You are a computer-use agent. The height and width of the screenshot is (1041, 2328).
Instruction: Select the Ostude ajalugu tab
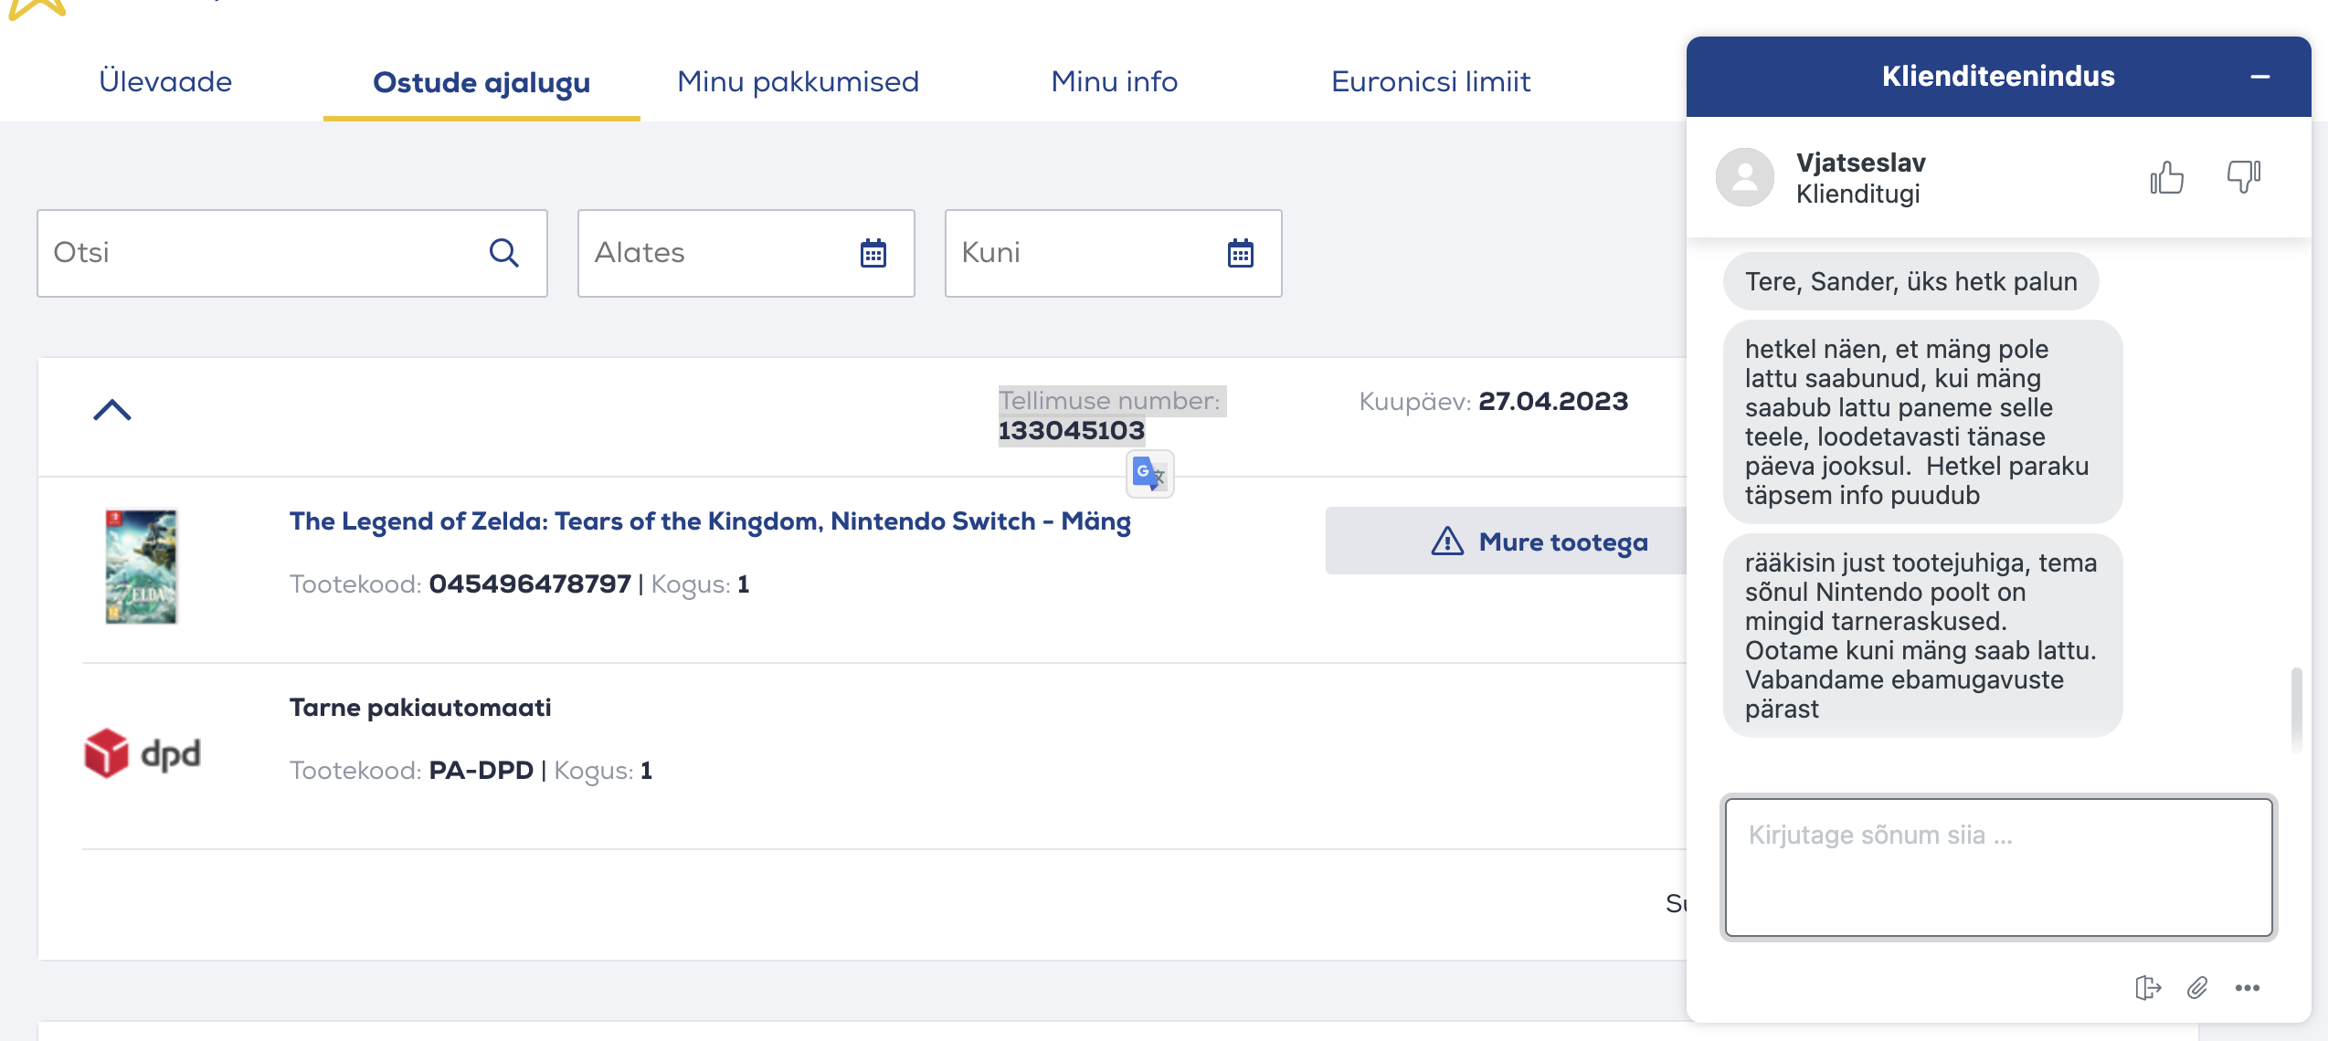coord(481,82)
